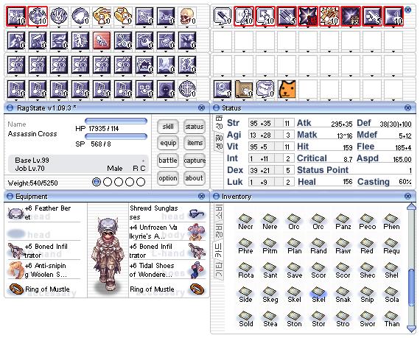Collapse the Equipment panel using its left circle

[10, 196]
